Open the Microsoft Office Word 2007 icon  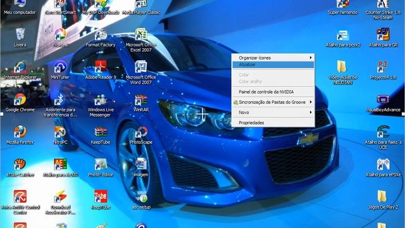pos(141,67)
